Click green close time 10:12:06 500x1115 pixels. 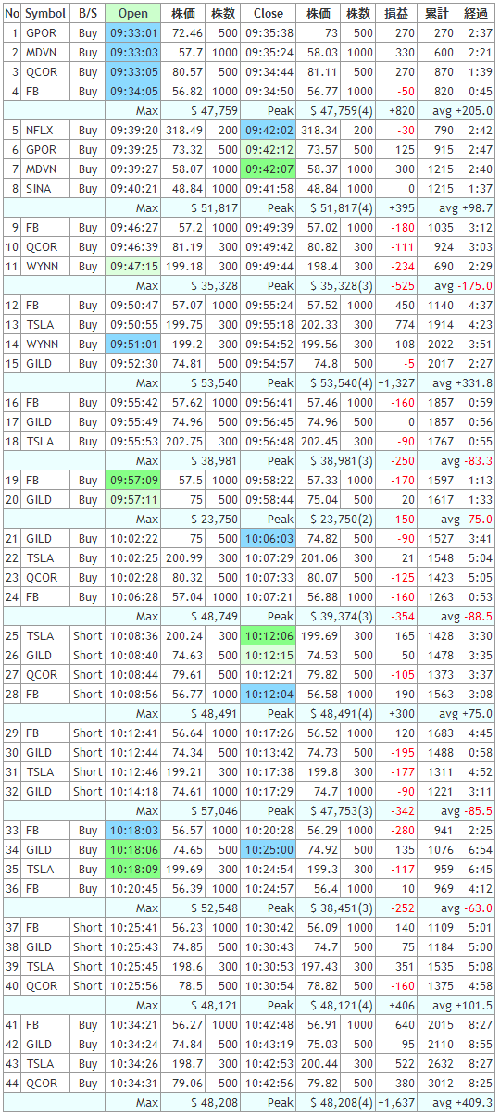pyautogui.click(x=269, y=636)
